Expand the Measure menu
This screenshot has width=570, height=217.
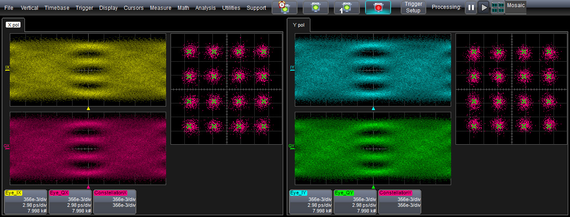tap(160, 8)
